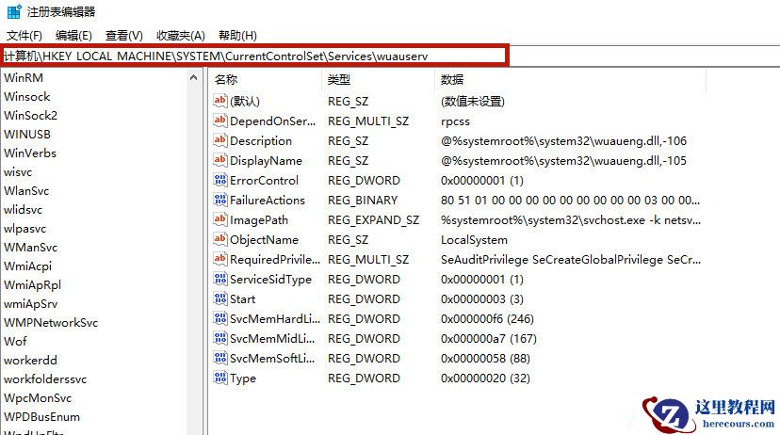
Task: Select the workfolderssvc key in tree
Action: 45,379
